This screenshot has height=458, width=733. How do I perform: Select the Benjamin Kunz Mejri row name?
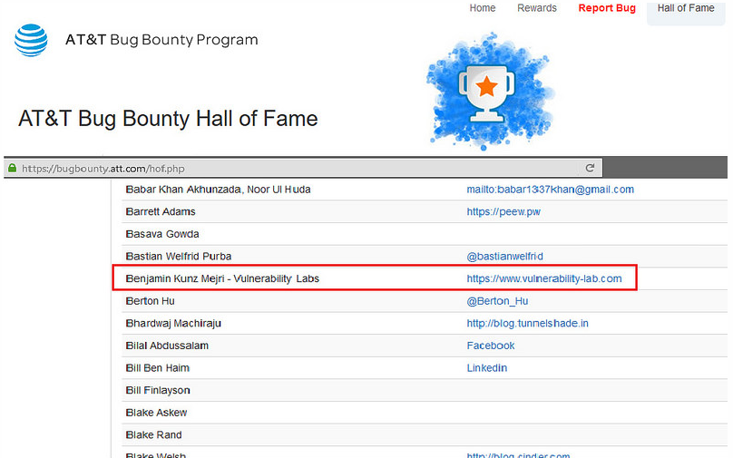pyautogui.click(x=222, y=279)
